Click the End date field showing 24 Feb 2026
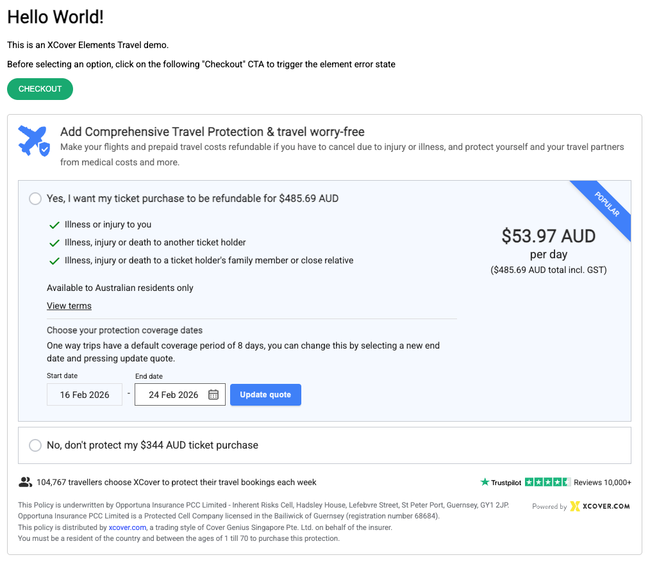 (173, 395)
